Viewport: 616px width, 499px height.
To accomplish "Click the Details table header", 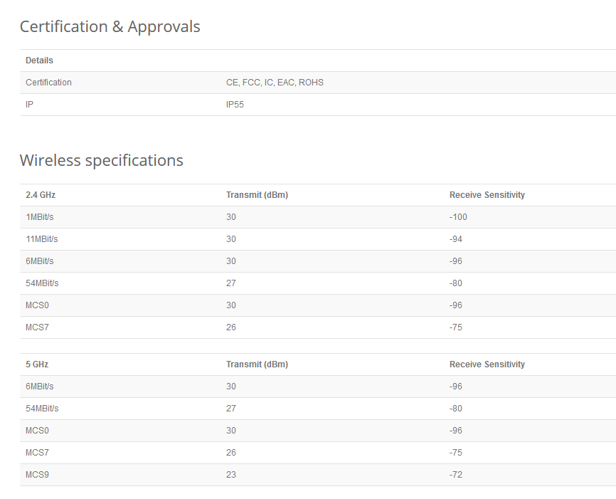I will pos(39,61).
